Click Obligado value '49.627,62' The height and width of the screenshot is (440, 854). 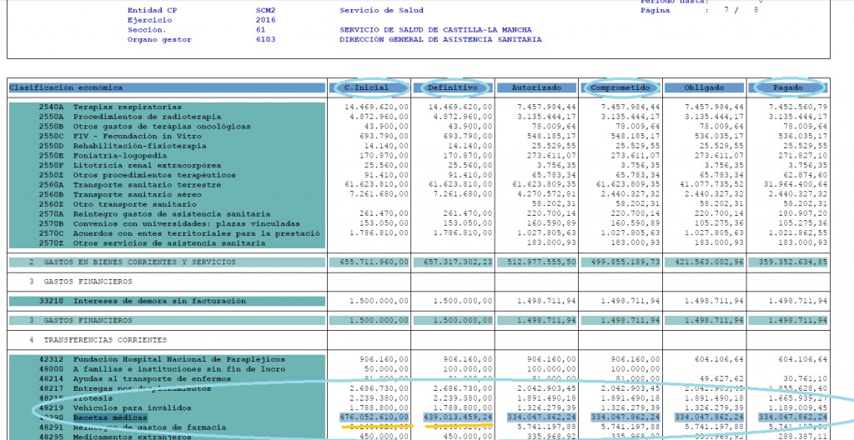coord(721,379)
